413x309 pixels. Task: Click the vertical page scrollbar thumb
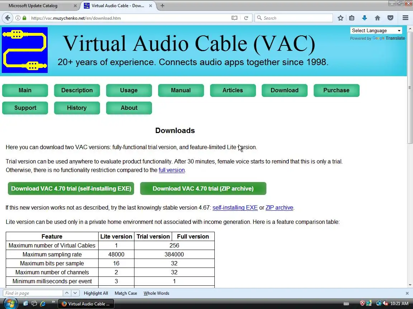[409, 88]
